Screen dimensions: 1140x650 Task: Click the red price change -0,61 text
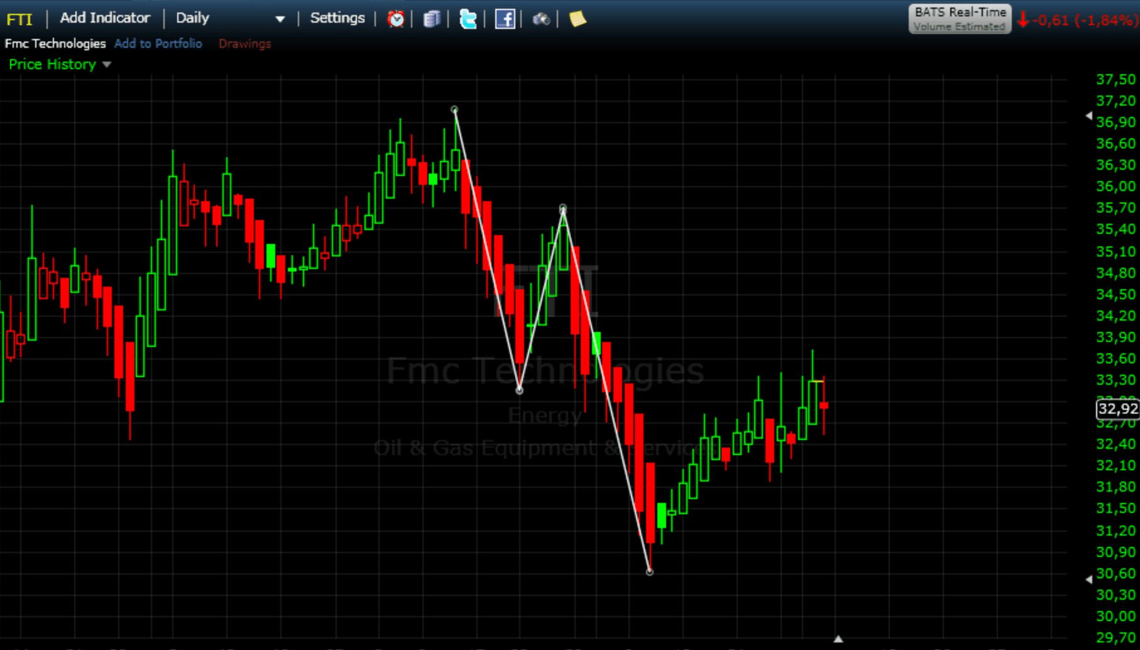(1050, 20)
